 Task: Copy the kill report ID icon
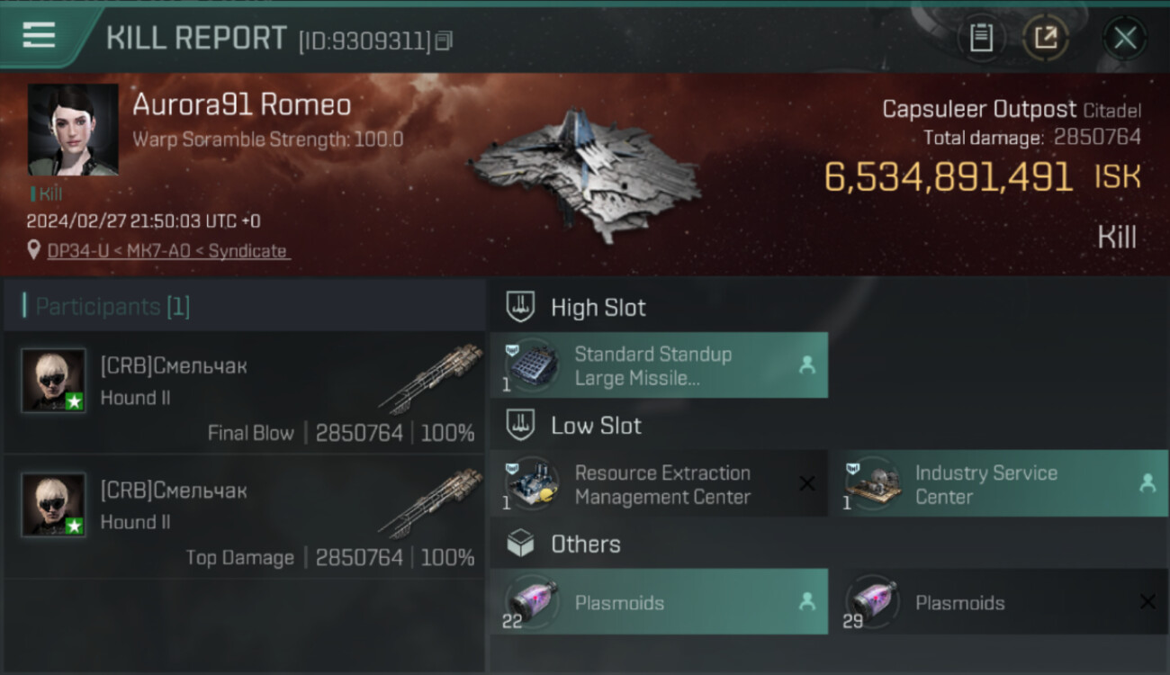444,40
